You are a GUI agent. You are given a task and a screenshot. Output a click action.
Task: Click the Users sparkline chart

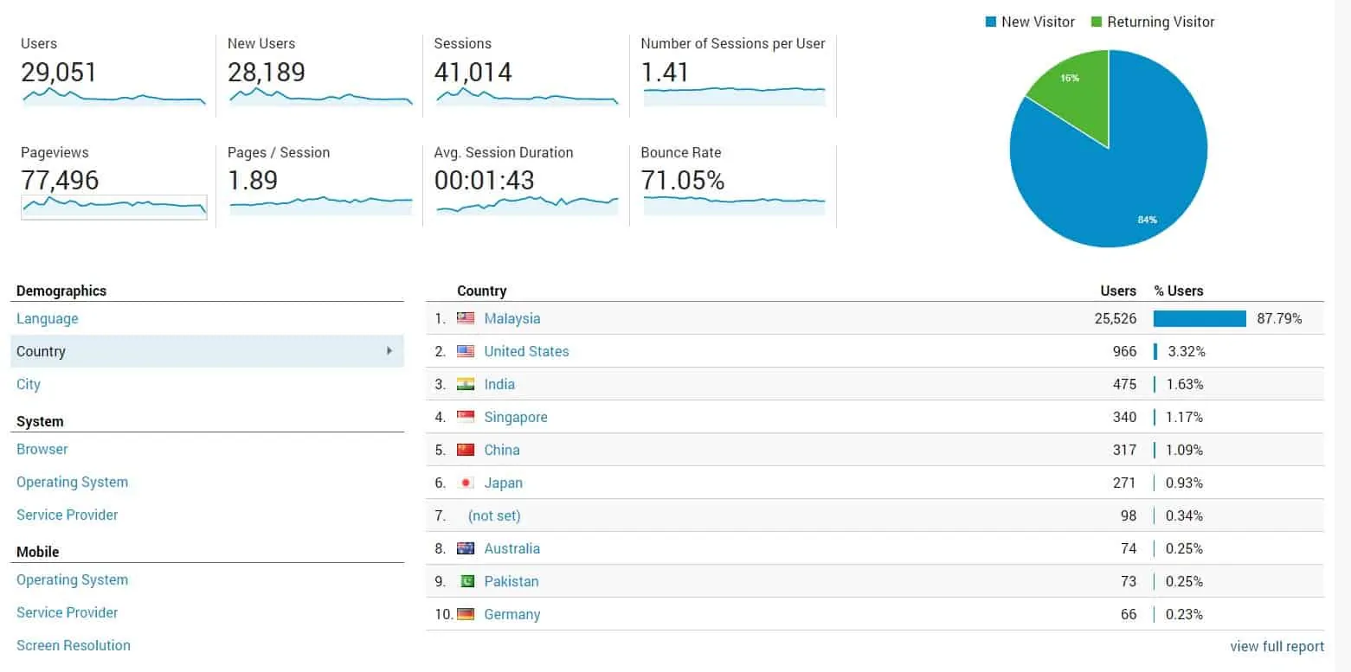click(113, 96)
